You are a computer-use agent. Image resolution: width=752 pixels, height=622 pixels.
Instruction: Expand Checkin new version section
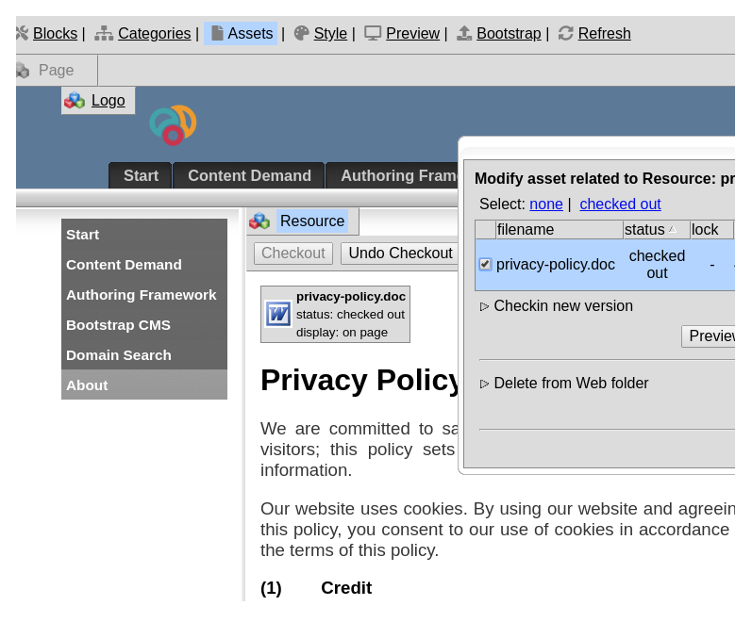coord(485,306)
